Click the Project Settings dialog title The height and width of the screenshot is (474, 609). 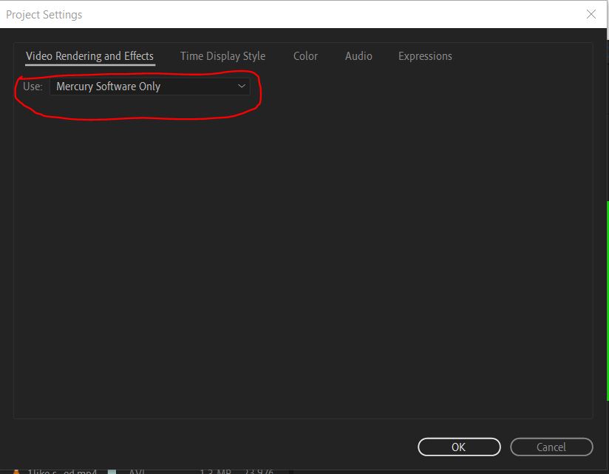tap(44, 14)
